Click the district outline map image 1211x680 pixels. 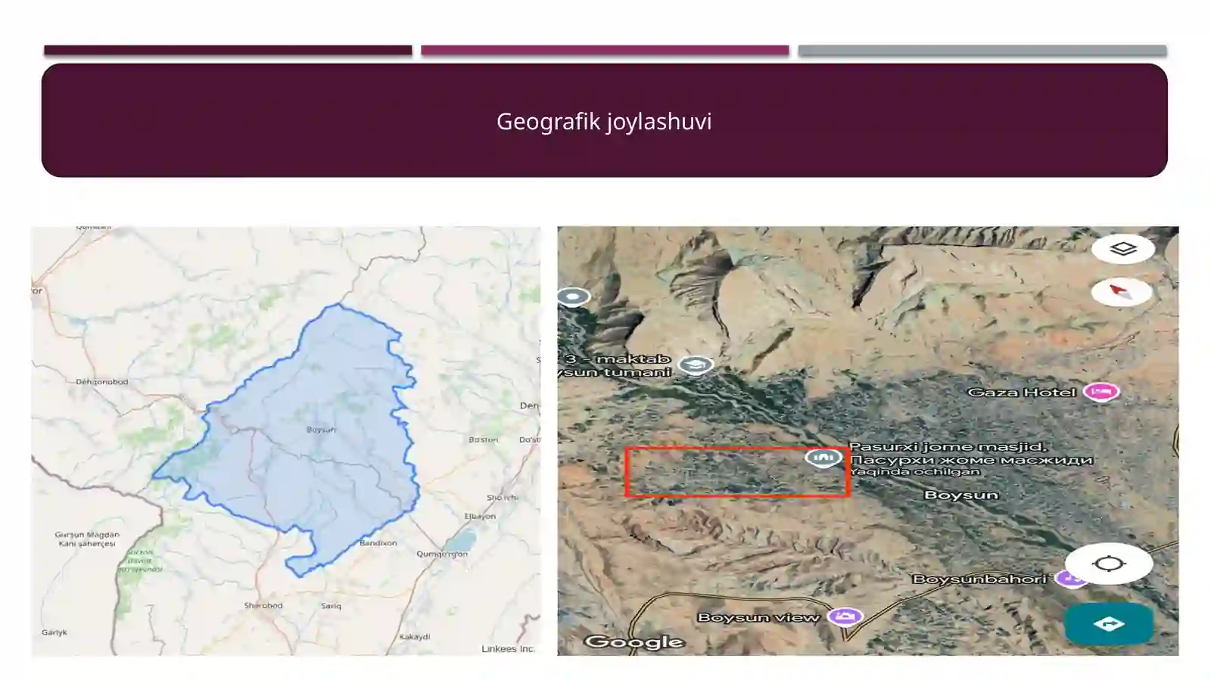point(286,441)
